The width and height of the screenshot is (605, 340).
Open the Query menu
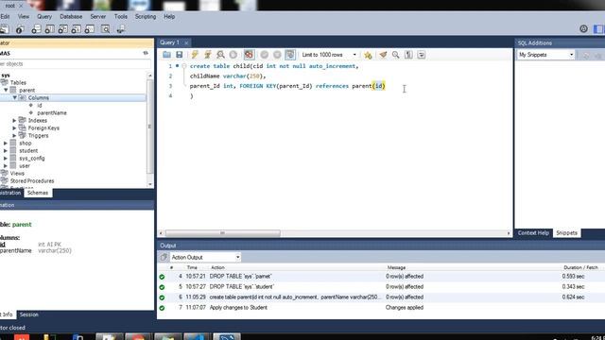click(x=44, y=17)
